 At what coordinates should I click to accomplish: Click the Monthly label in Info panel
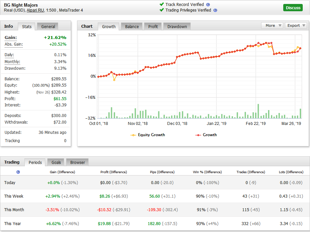12,62
